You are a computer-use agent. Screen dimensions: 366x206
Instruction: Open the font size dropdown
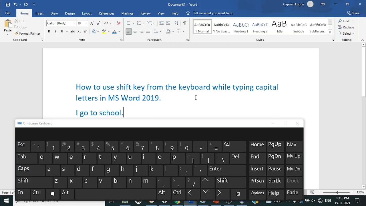[x=86, y=23]
